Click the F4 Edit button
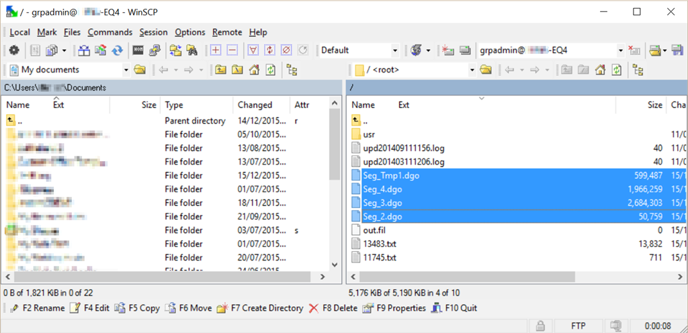Image resolution: width=688 pixels, height=333 pixels. pyautogui.click(x=90, y=308)
